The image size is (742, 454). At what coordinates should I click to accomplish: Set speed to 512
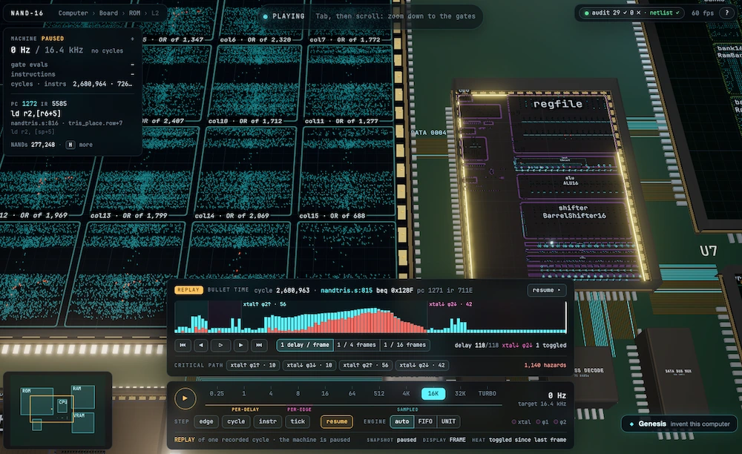379,393
